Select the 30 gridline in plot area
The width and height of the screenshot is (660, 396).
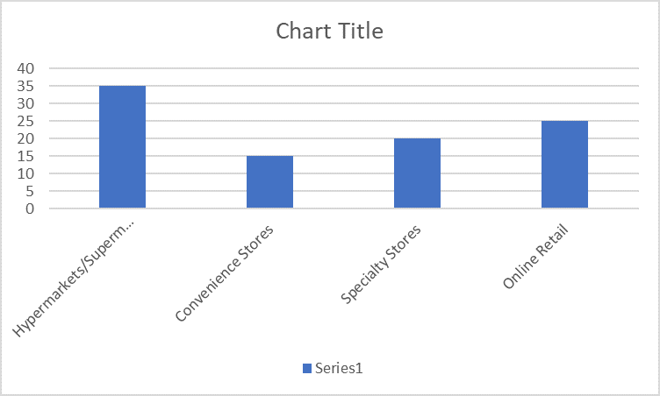click(x=344, y=103)
